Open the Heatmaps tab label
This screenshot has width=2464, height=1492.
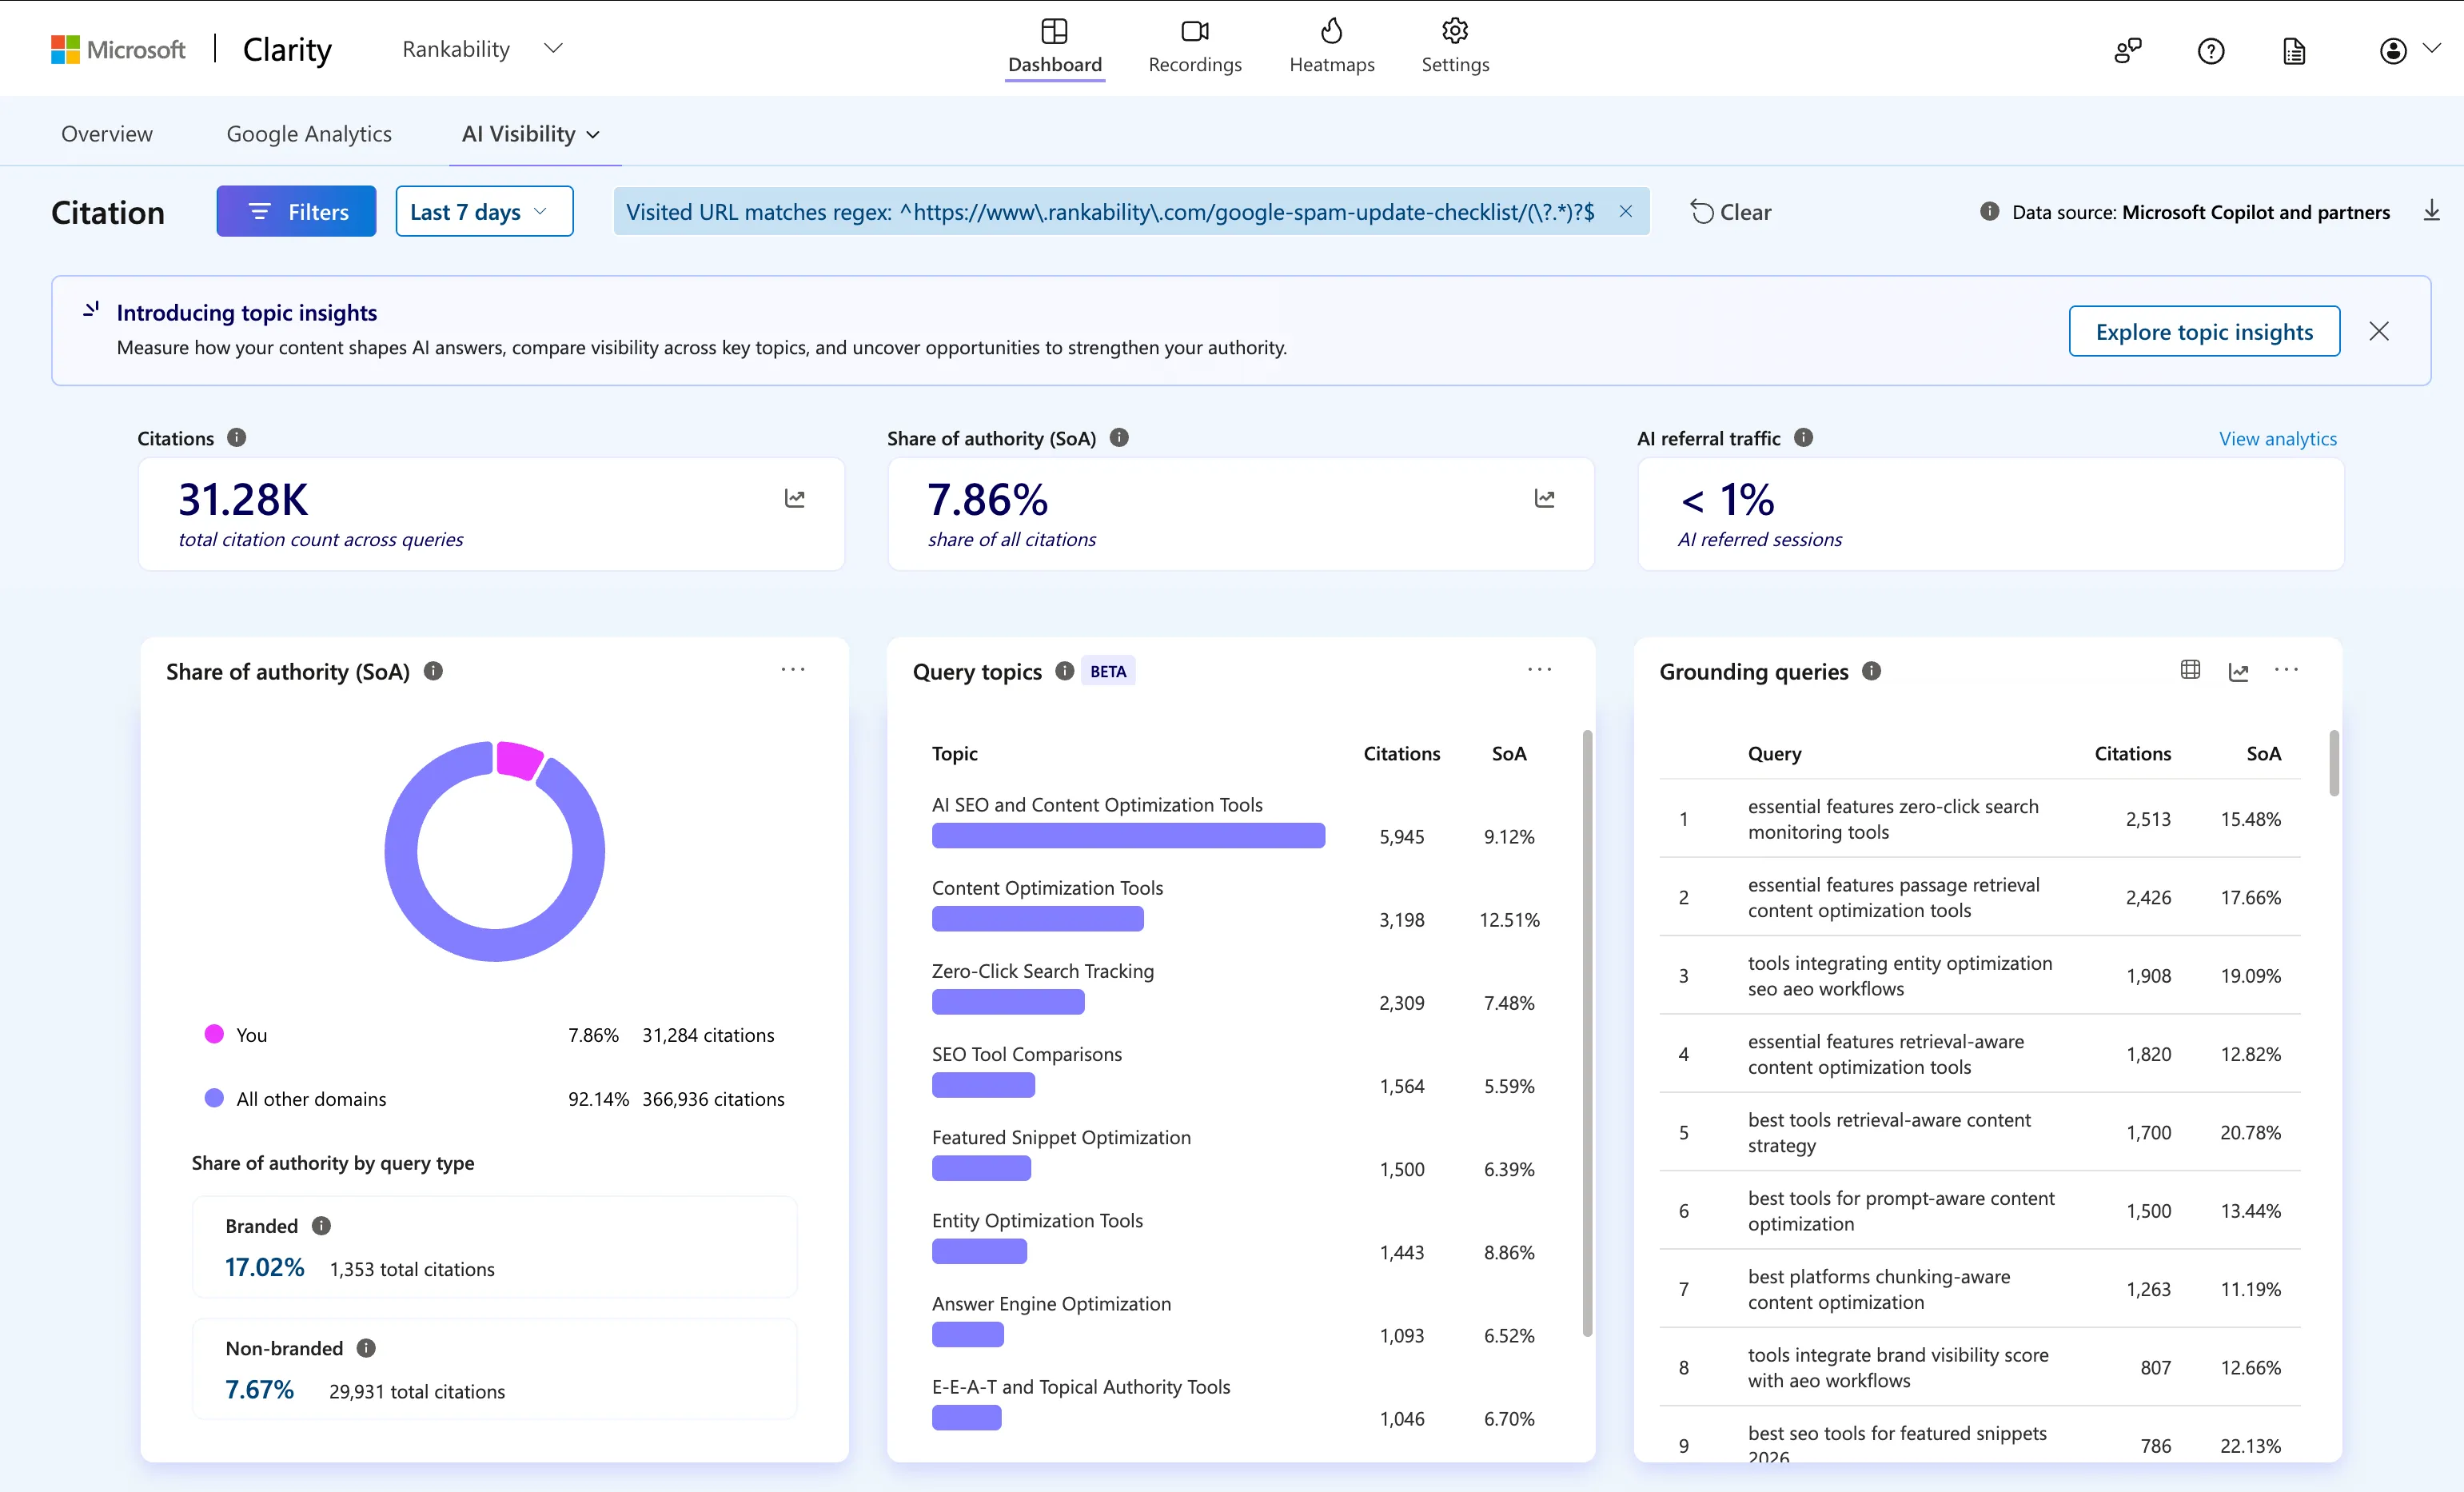(x=1332, y=65)
